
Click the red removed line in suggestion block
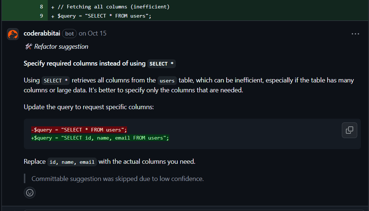click(79, 130)
